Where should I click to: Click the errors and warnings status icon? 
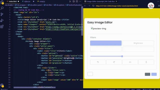pyautogui.click(x=4, y=89)
